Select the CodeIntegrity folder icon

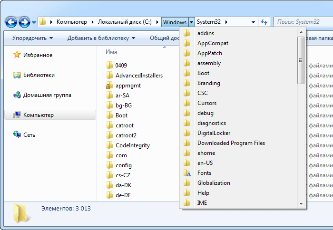(x=109, y=145)
